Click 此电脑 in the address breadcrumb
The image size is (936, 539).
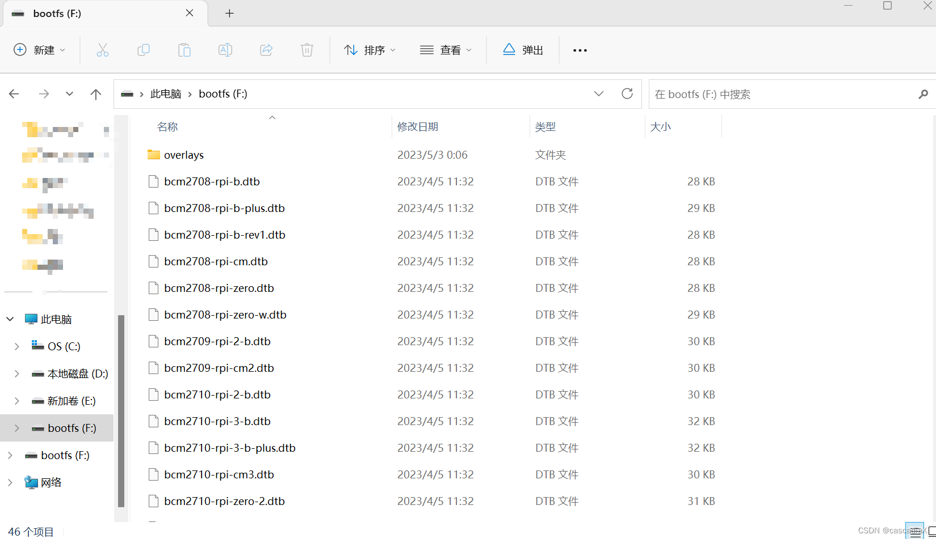coord(166,94)
